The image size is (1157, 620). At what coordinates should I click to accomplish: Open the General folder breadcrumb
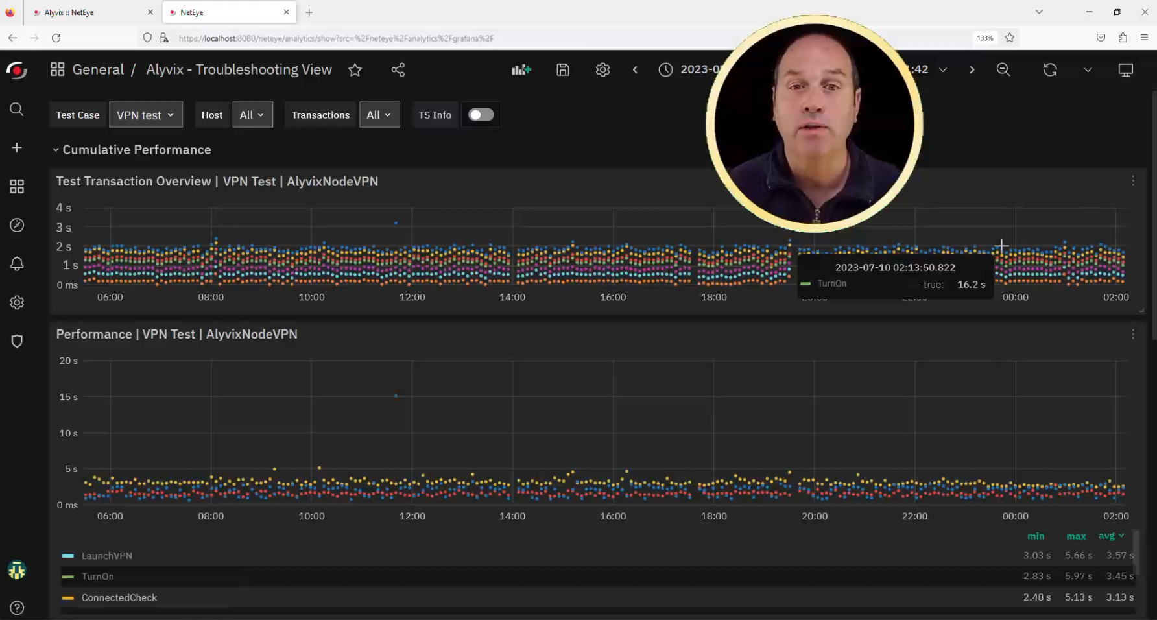(98, 69)
